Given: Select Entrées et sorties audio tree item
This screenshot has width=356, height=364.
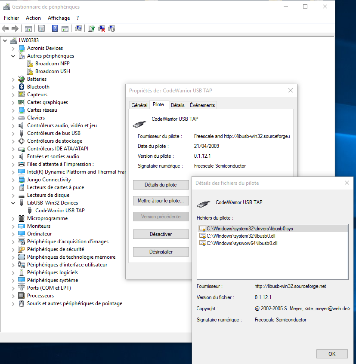Looking at the screenshot, I should [x=53, y=156].
